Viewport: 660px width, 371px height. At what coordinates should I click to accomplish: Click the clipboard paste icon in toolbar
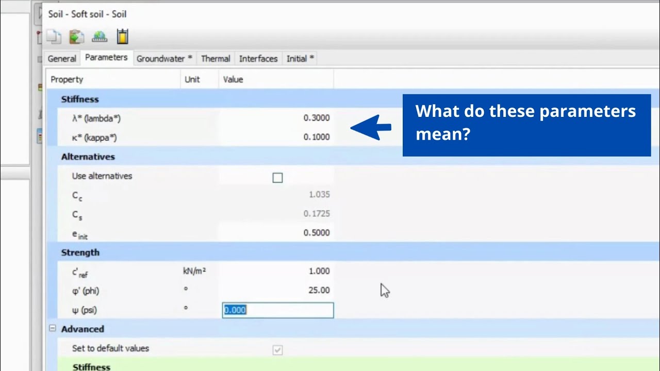click(x=76, y=37)
